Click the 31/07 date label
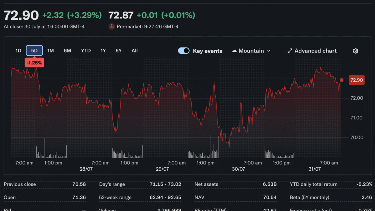375x211 pixels. point(315,169)
